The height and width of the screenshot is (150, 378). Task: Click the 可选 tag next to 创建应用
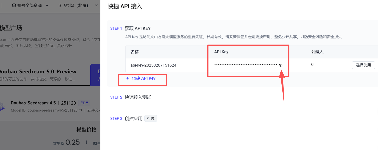151,119
